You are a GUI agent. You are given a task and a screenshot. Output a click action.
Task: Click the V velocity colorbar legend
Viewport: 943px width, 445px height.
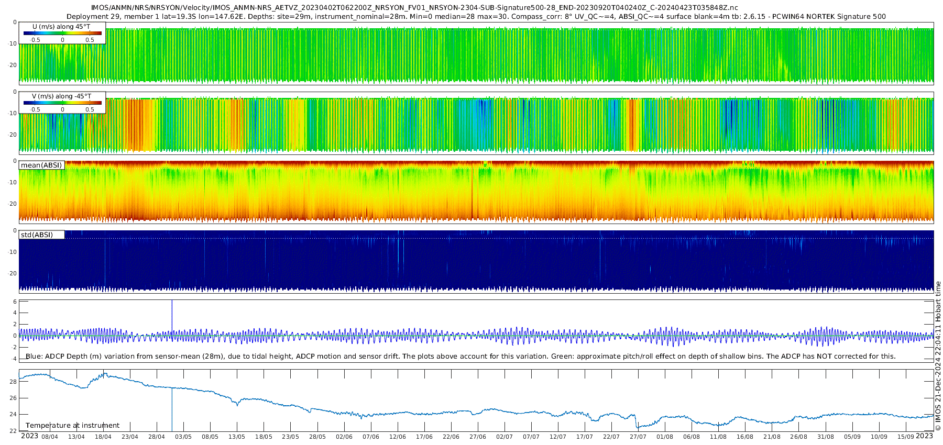point(62,103)
